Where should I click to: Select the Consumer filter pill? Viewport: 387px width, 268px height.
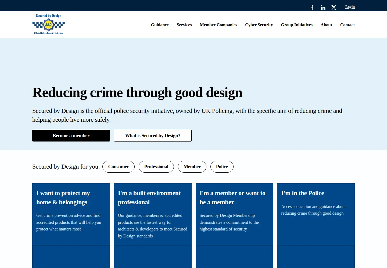point(119,167)
